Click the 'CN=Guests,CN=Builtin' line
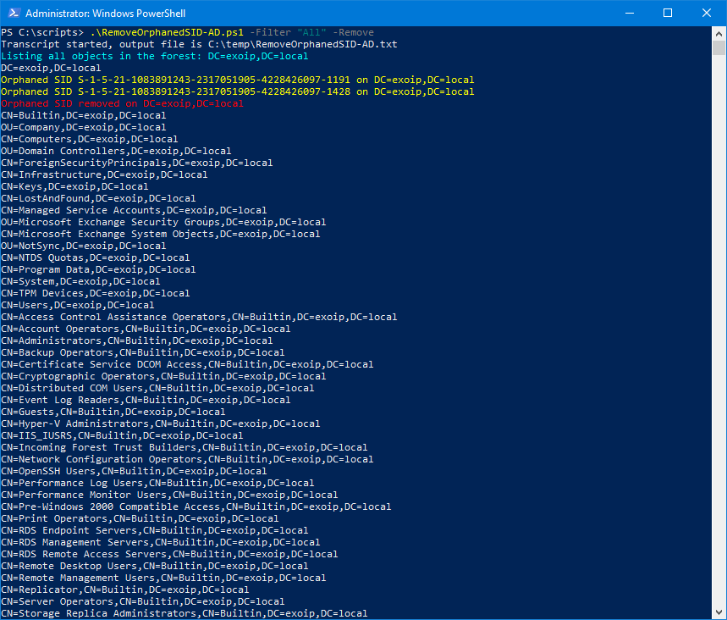727x620 pixels. click(113, 412)
